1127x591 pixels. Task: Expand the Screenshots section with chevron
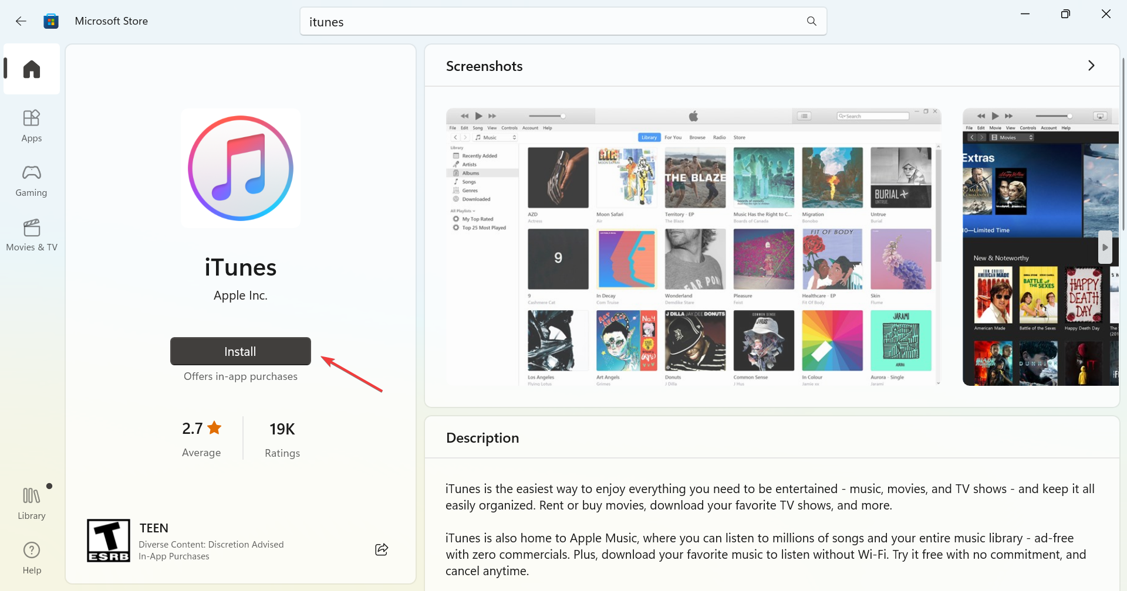1091,66
